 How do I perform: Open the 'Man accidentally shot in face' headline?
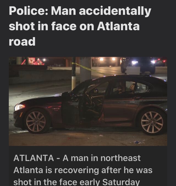[80, 26]
